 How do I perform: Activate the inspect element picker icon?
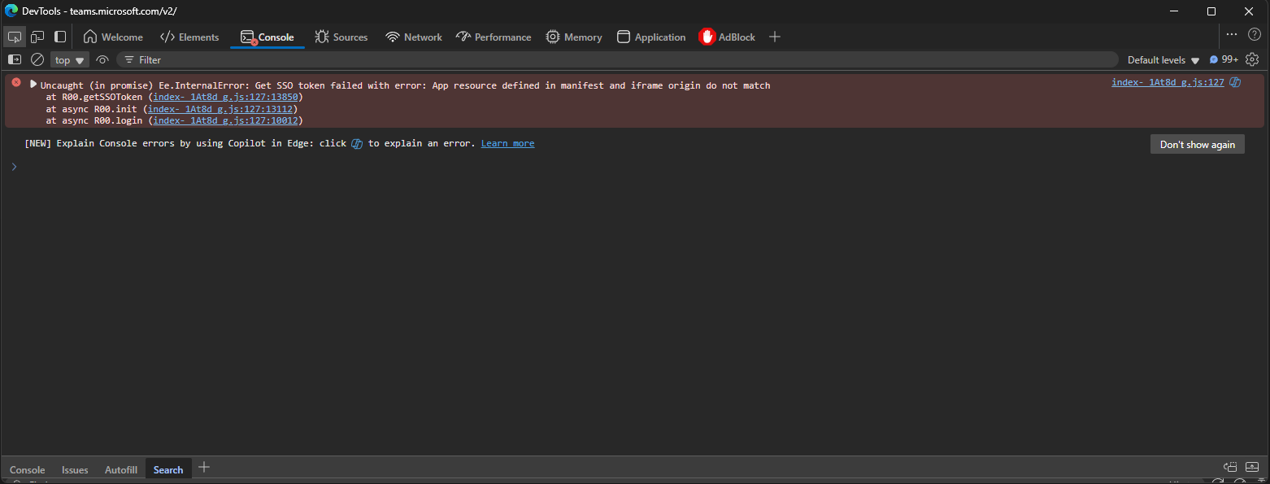click(15, 37)
